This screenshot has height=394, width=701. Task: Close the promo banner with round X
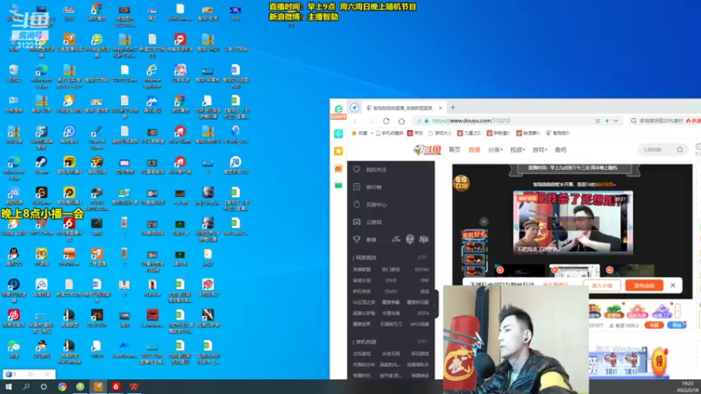[484, 222]
